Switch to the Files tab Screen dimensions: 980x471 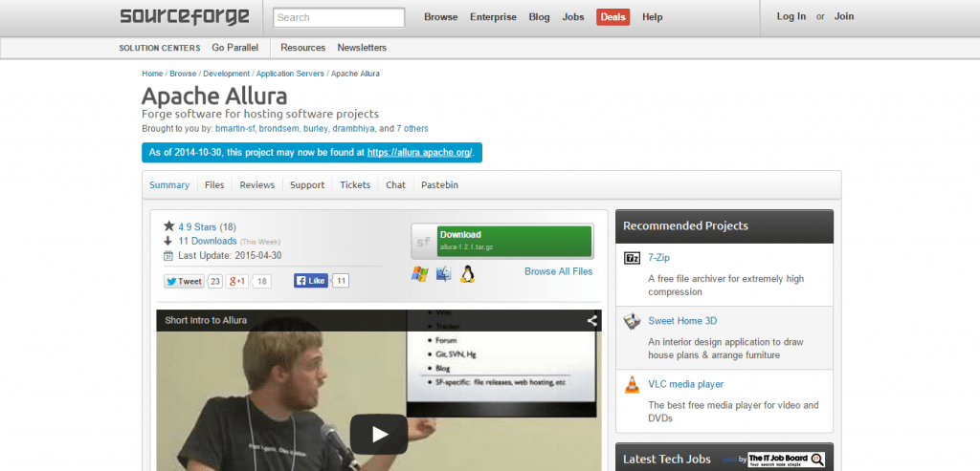point(214,184)
